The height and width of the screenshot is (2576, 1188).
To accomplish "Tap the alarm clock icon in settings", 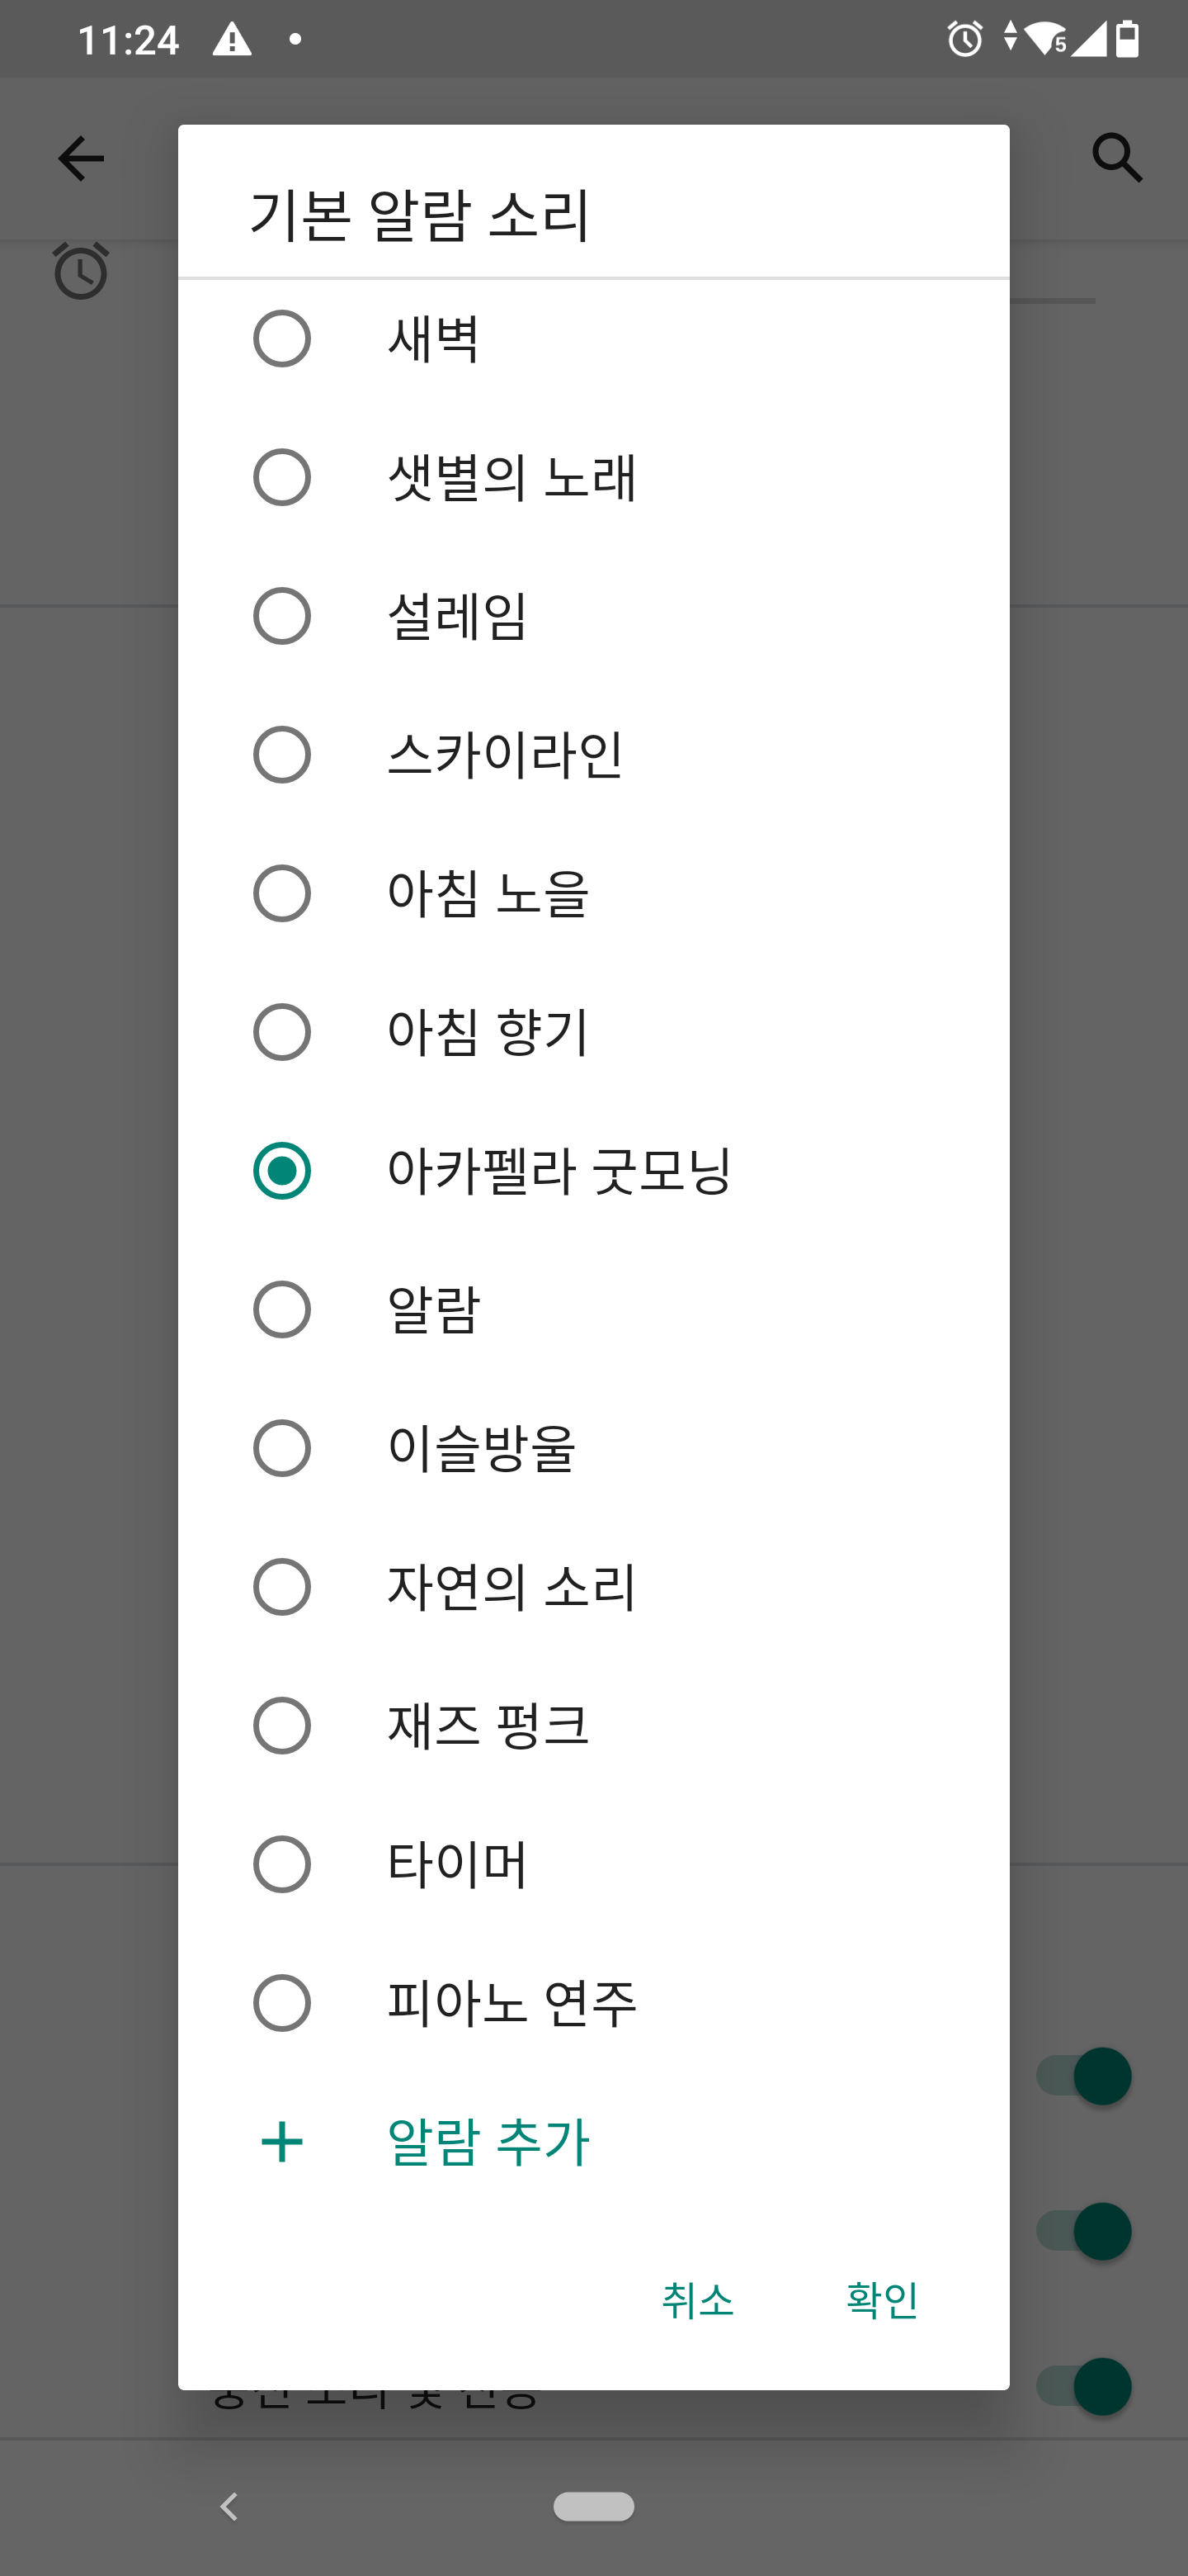I will (x=81, y=271).
